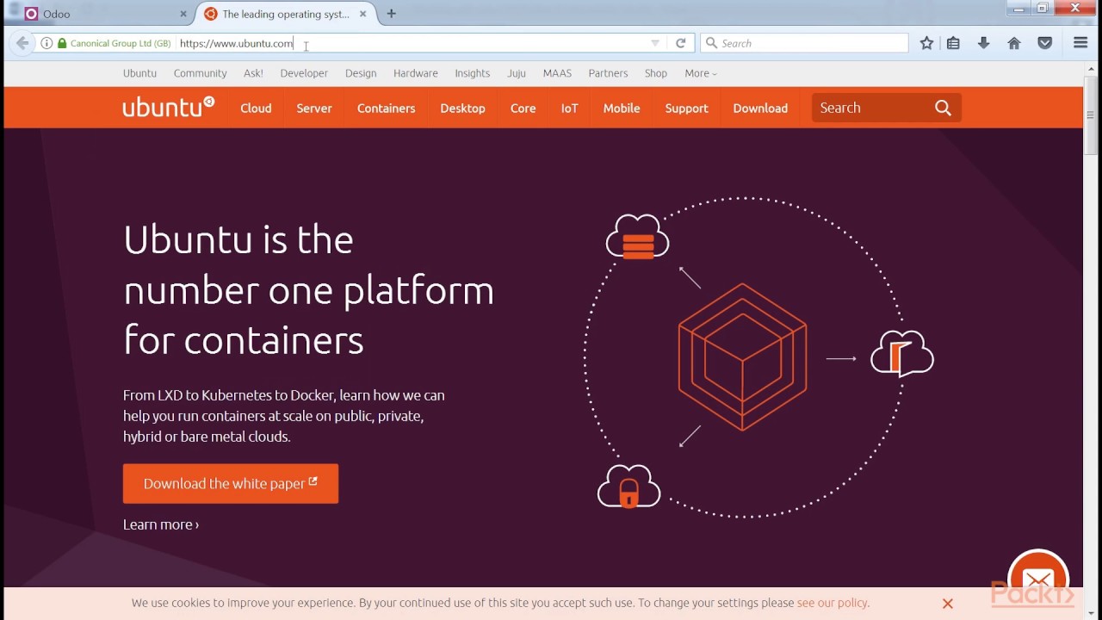1102x620 pixels.
Task: Go to the Firefox home page icon
Action: tap(1014, 43)
